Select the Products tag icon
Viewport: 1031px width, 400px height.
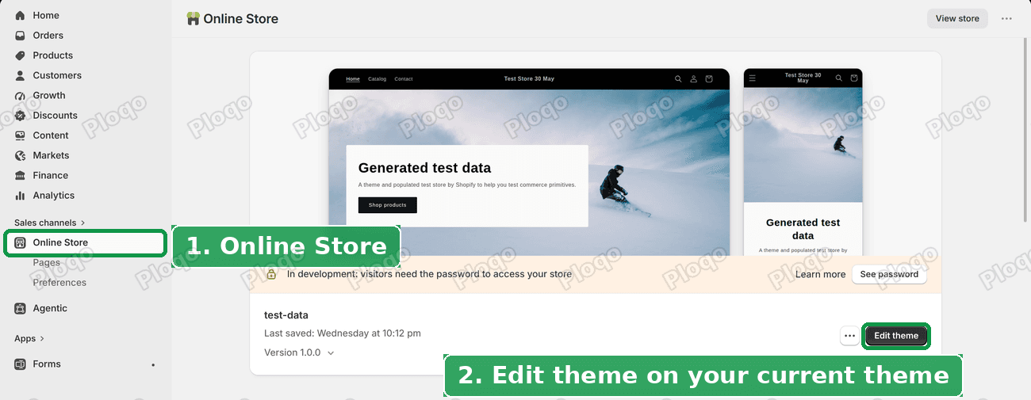(20, 55)
